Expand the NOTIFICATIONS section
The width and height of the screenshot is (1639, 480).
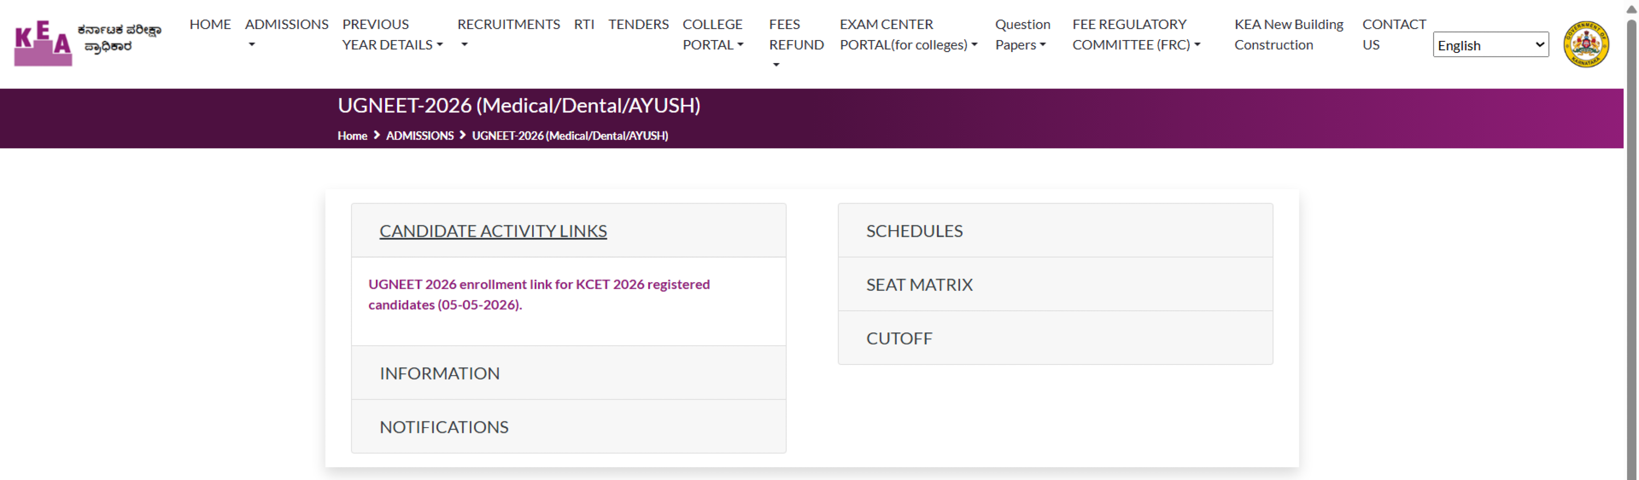pos(568,427)
